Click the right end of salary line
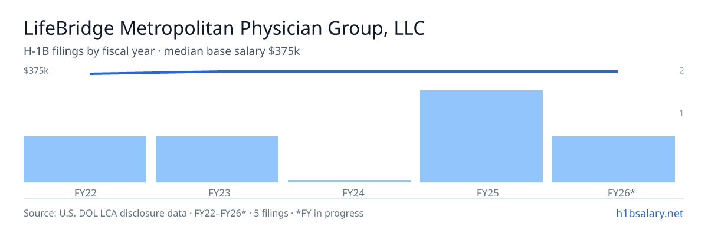This screenshot has width=708, height=236. pyautogui.click(x=617, y=71)
